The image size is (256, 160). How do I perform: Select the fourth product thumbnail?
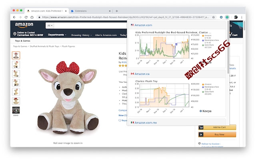(16, 83)
